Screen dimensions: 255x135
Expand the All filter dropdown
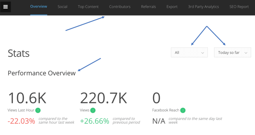[189, 53]
